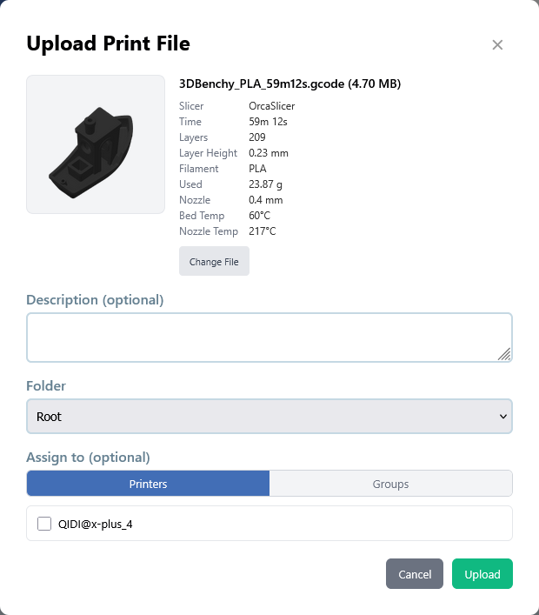Click the 217°C nozzle temp value
This screenshot has width=539, height=615.
[x=262, y=231]
